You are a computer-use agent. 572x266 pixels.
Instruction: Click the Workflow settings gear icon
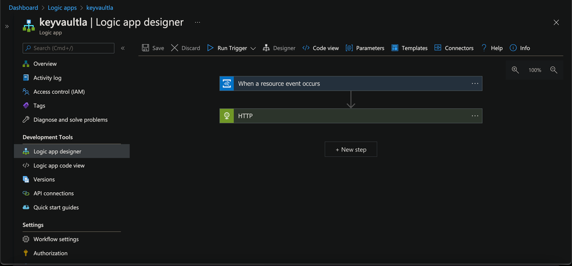(26, 239)
